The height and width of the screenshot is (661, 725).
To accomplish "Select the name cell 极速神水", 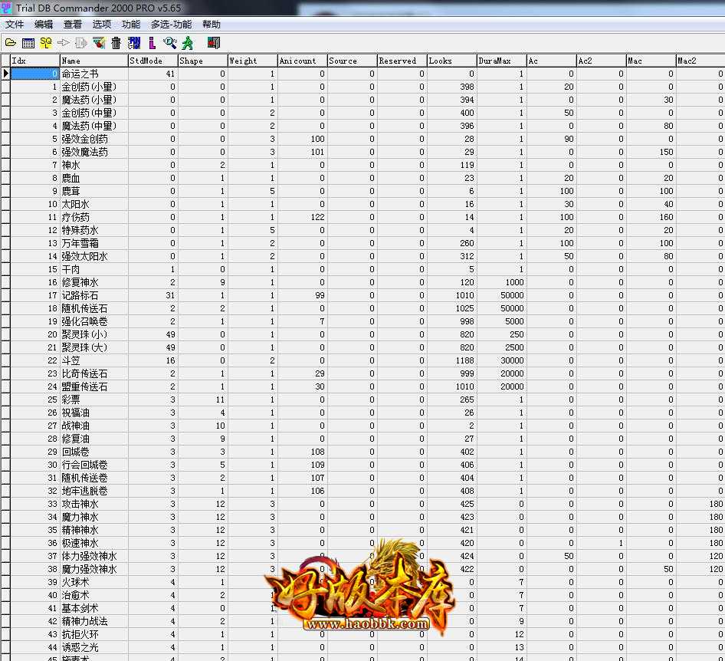I will pos(93,543).
